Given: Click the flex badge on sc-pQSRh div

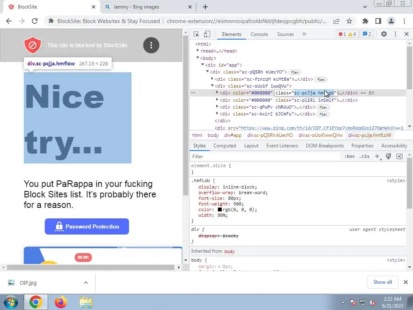Looking at the screenshot, I should point(295,72).
